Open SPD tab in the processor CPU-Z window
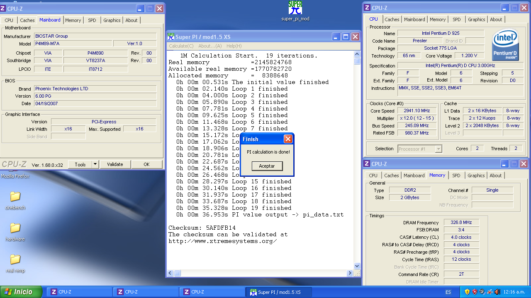The width and height of the screenshot is (531, 298). [x=457, y=19]
